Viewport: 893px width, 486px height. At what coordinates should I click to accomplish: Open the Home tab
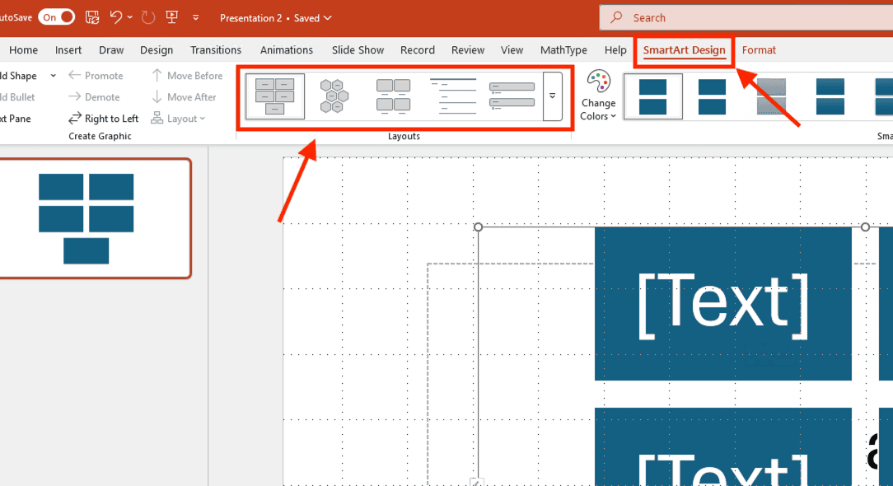(x=23, y=50)
